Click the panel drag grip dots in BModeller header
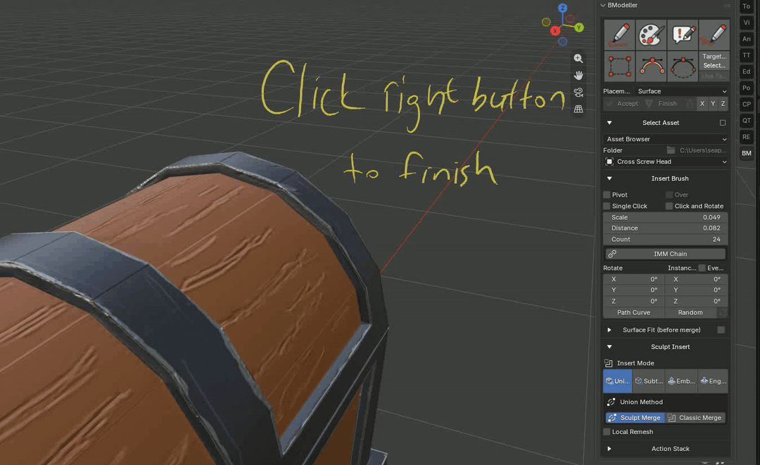Image resolution: width=760 pixels, height=465 pixels. point(727,6)
